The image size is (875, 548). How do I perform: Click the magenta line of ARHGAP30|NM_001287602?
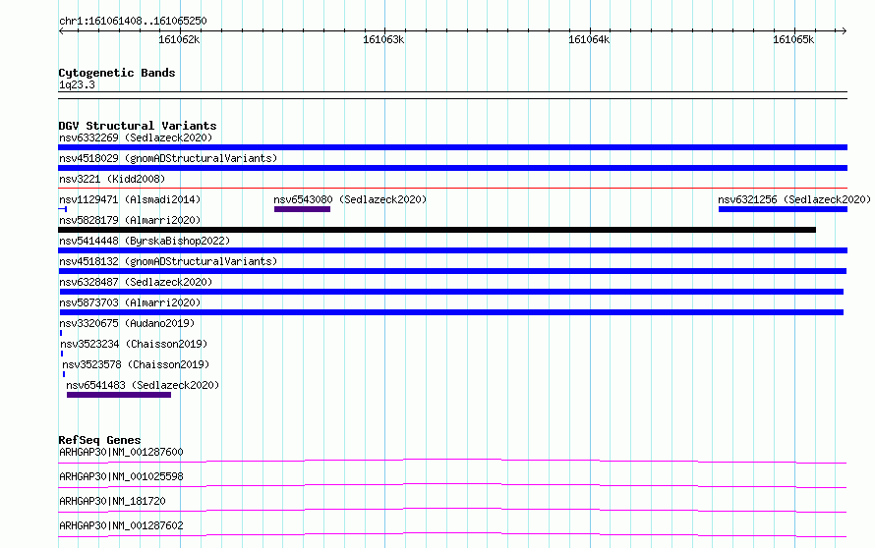pyautogui.click(x=452, y=534)
